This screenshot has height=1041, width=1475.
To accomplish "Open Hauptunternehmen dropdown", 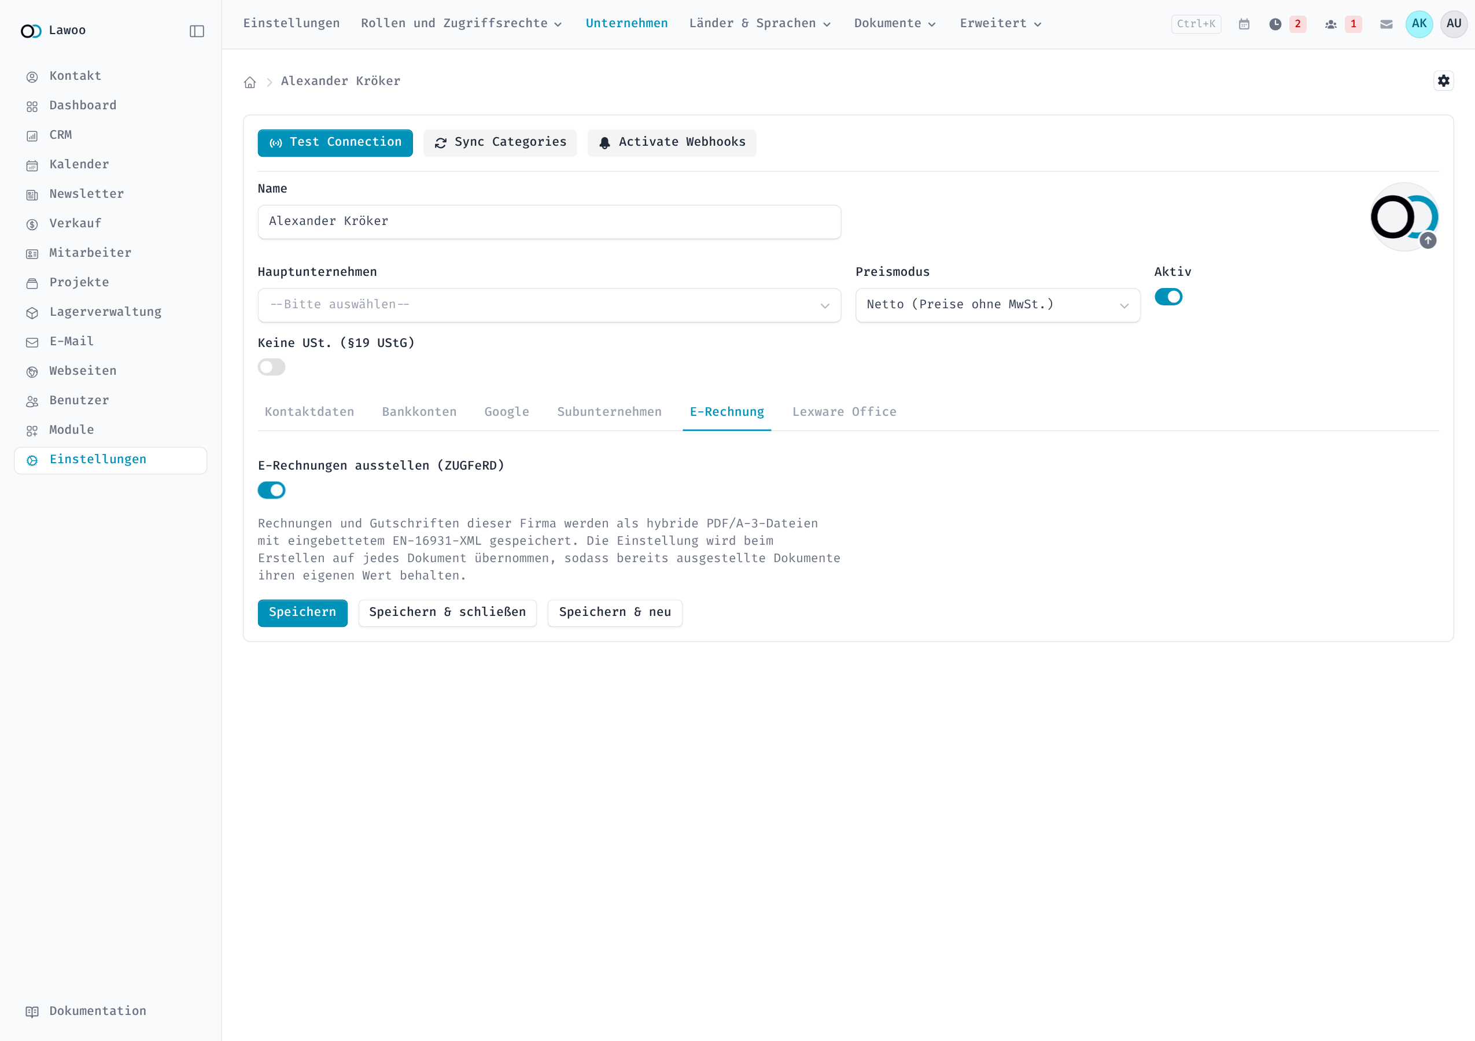I will point(550,305).
